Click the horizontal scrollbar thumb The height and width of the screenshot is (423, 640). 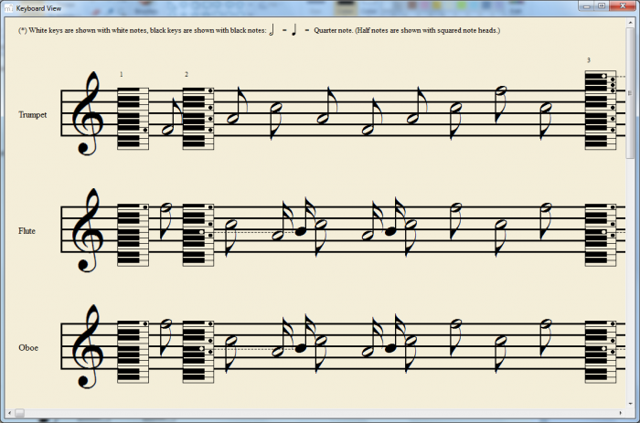click(x=19, y=413)
